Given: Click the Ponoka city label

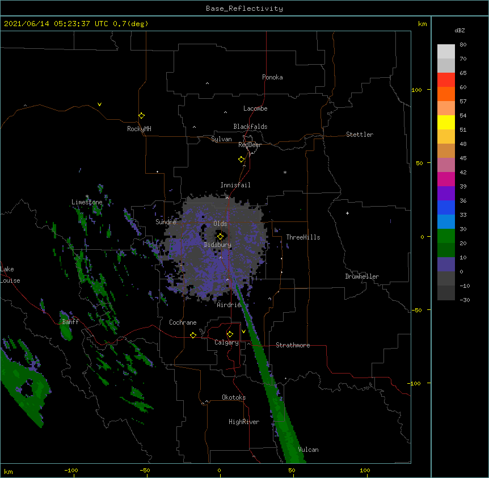Looking at the screenshot, I should 272,77.
